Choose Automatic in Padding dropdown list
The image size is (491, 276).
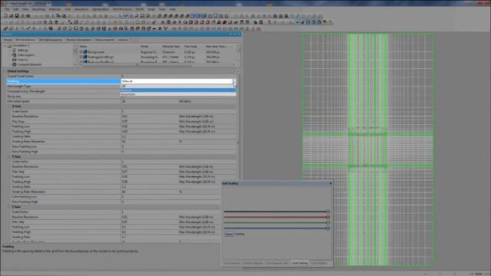[178, 94]
